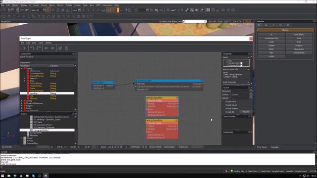This screenshot has width=317, height=178.
Task: Click the Archetype Entity object button
Action: pyautogui.click(x=271, y=38)
